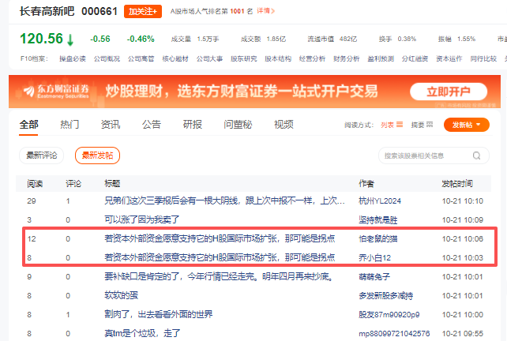Open author 萌萌兔子's profile
Image resolution: width=507 pixels, height=341 pixels.
(374, 277)
